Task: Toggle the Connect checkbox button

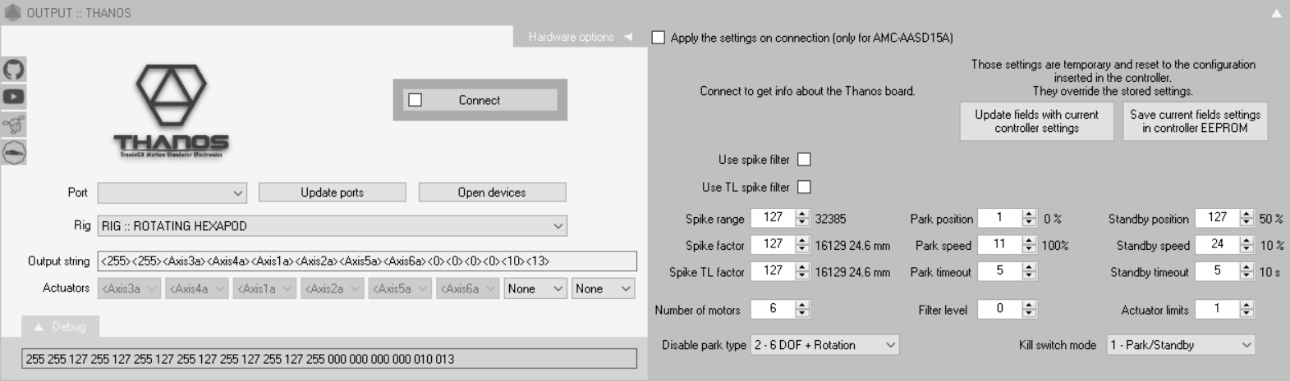Action: (480, 100)
